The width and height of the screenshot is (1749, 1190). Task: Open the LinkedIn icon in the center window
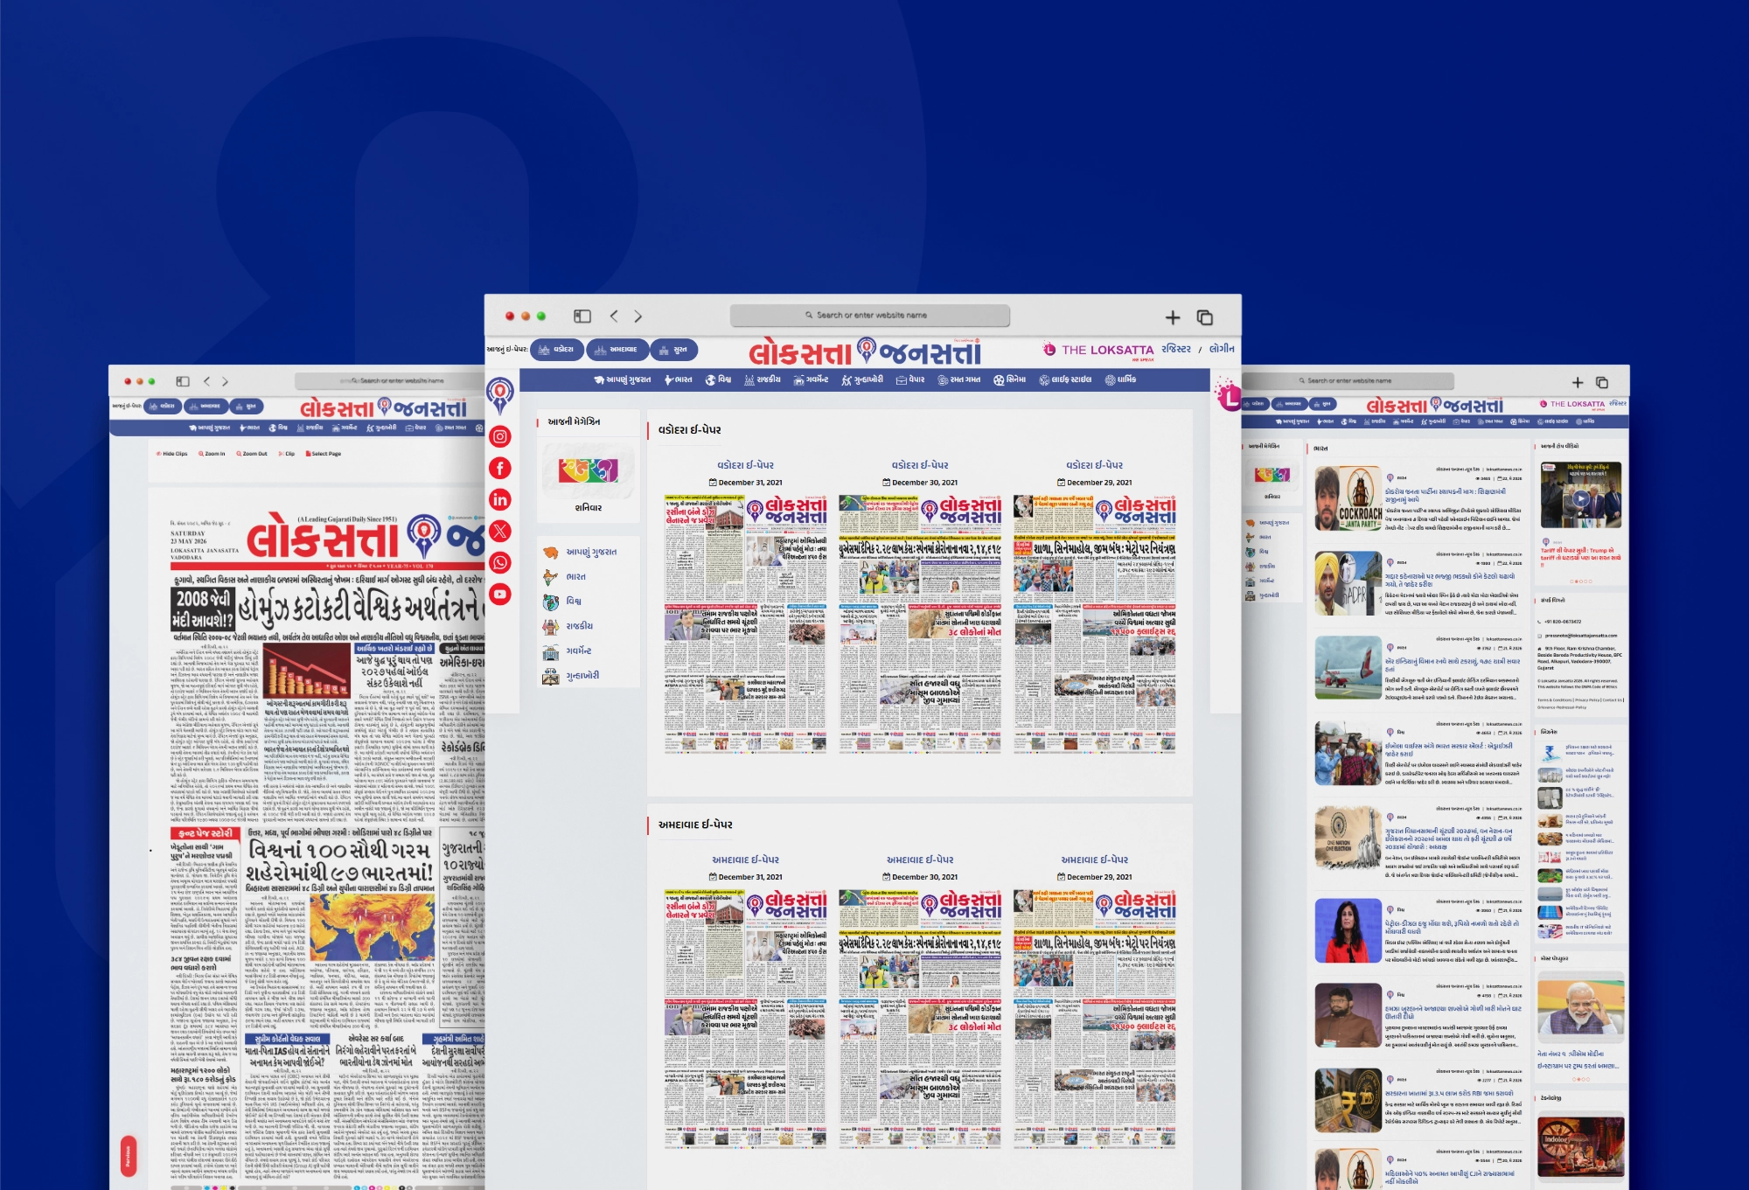click(x=500, y=499)
